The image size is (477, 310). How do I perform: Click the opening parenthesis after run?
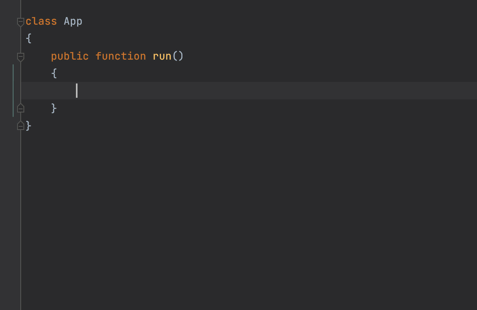click(x=175, y=56)
